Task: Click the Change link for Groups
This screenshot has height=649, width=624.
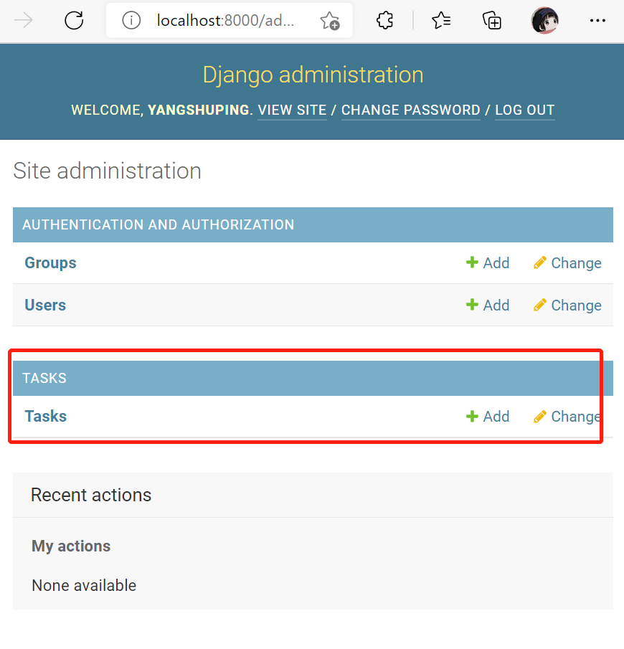Action: click(567, 263)
